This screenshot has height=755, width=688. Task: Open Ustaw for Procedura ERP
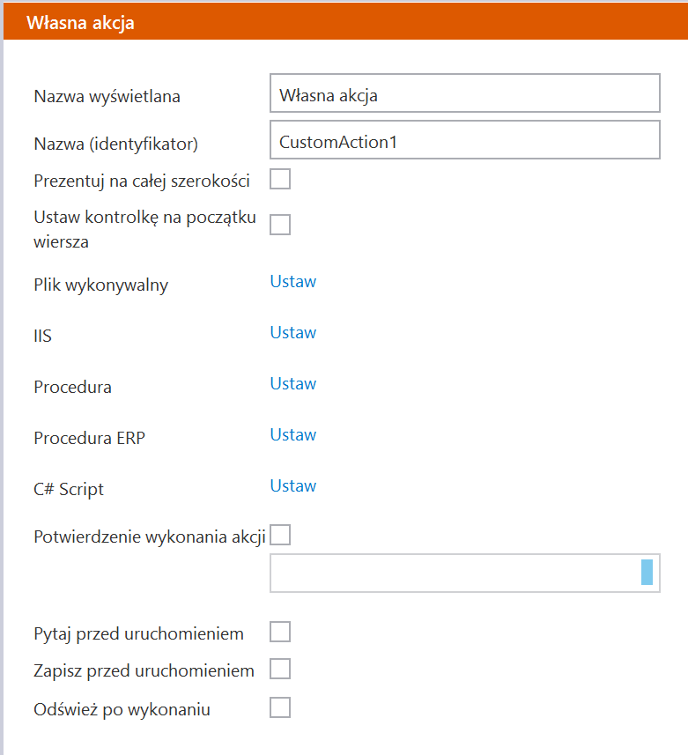click(x=292, y=435)
